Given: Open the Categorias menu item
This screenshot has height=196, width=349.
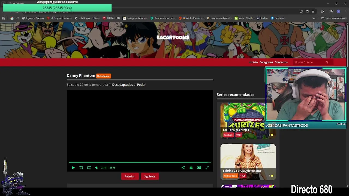Looking at the screenshot, I should point(266,62).
